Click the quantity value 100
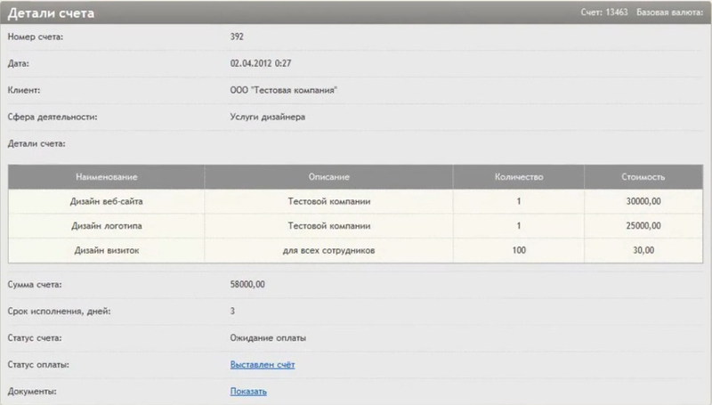 click(x=519, y=250)
